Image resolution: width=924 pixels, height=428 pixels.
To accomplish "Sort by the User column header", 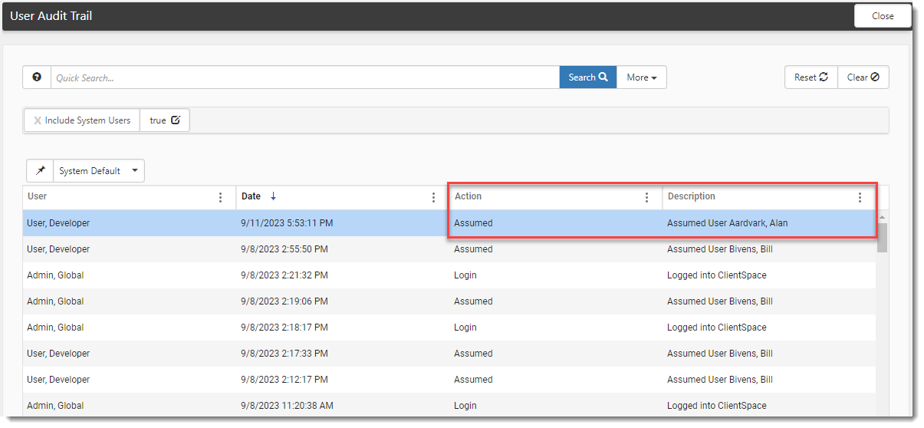I will (x=38, y=196).
